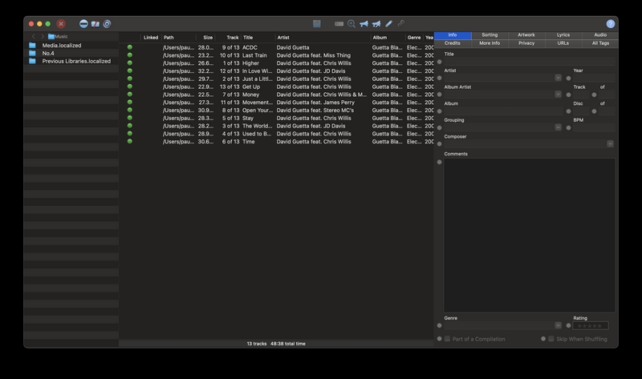Image resolution: width=642 pixels, height=379 pixels.
Task: Switch to the Artwork tab
Action: [526, 35]
